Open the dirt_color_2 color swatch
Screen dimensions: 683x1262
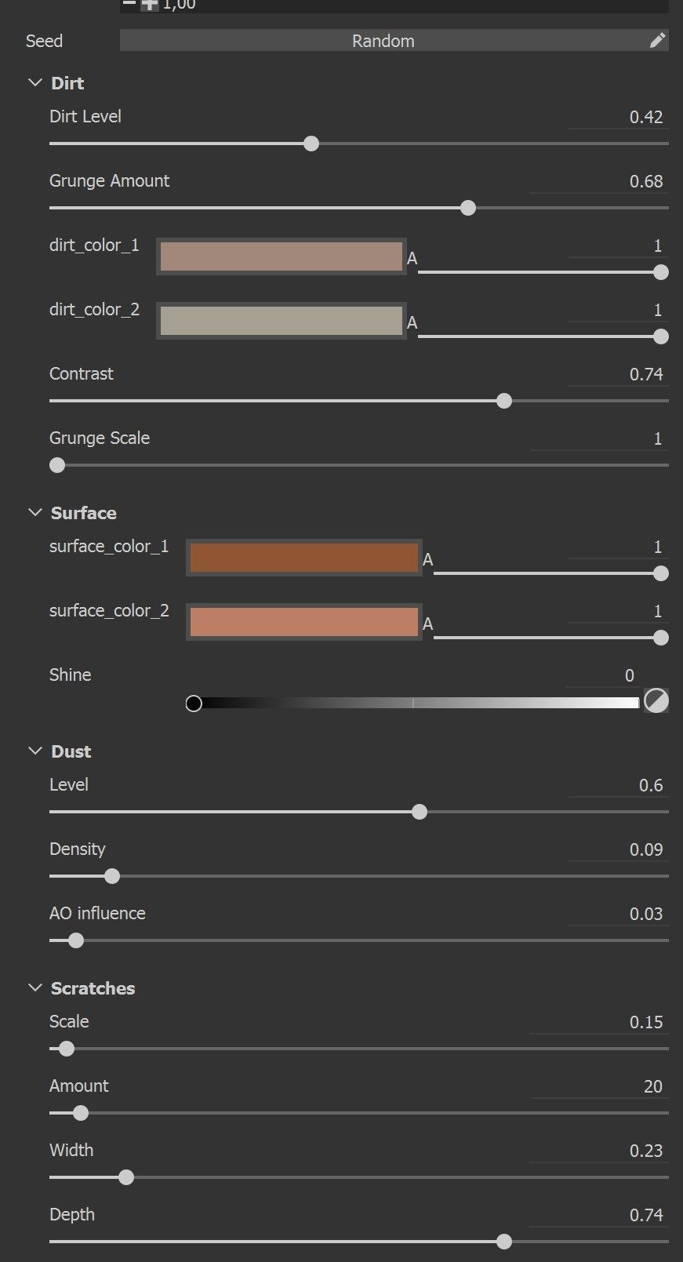click(281, 321)
